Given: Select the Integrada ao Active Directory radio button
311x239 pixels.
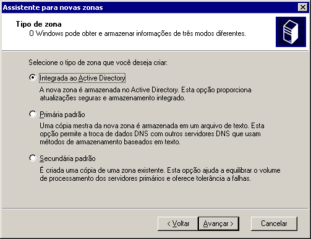Looking at the screenshot, I should point(33,77).
